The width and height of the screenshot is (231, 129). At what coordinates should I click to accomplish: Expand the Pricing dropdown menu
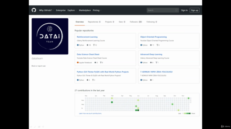[97, 10]
